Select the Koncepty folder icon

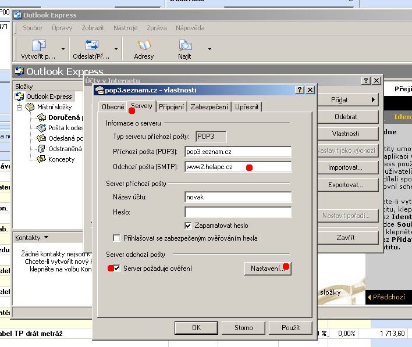41,159
